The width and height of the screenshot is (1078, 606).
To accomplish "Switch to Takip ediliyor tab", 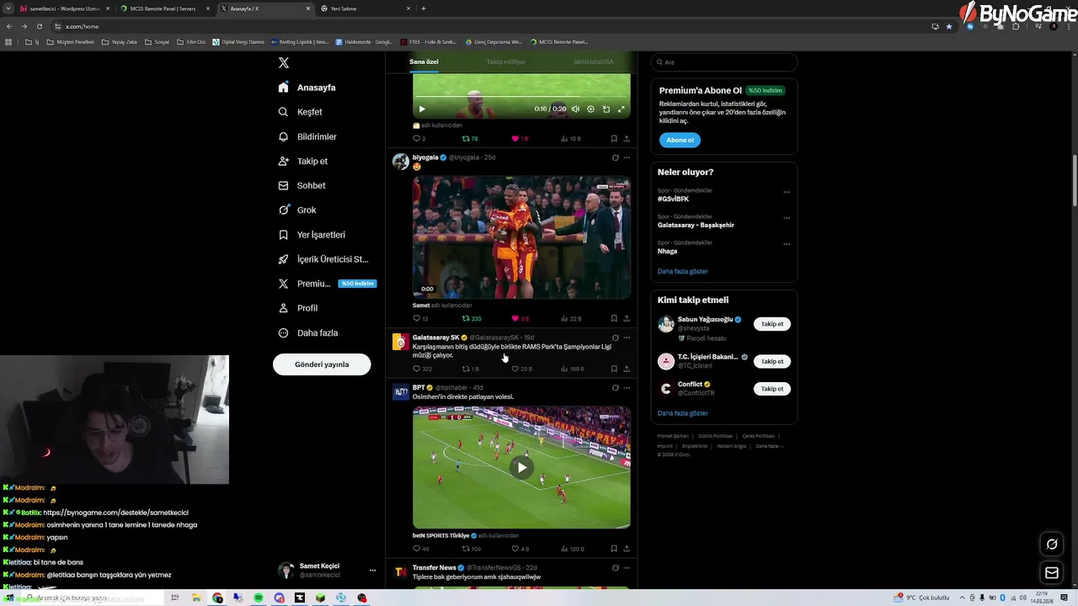I will [x=506, y=61].
